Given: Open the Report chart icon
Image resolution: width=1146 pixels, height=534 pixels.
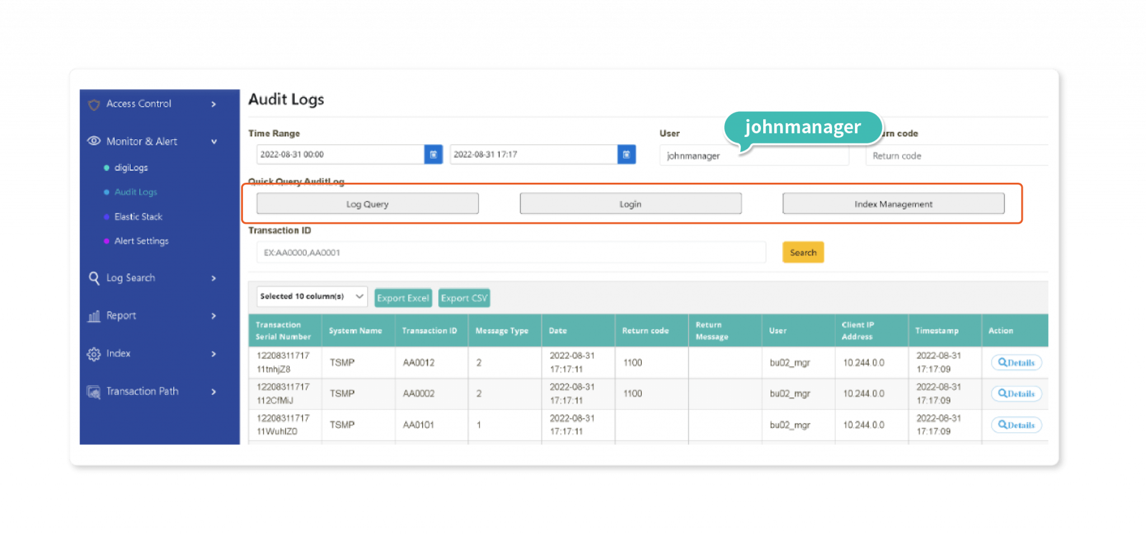Looking at the screenshot, I should click(x=93, y=315).
